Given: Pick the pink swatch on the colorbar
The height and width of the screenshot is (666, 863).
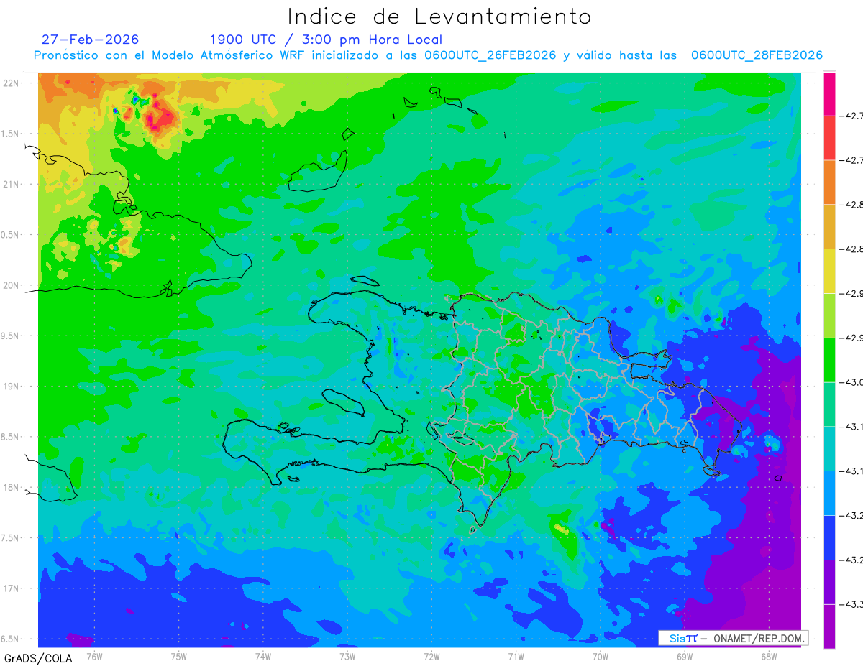Looking at the screenshot, I should click(829, 93).
